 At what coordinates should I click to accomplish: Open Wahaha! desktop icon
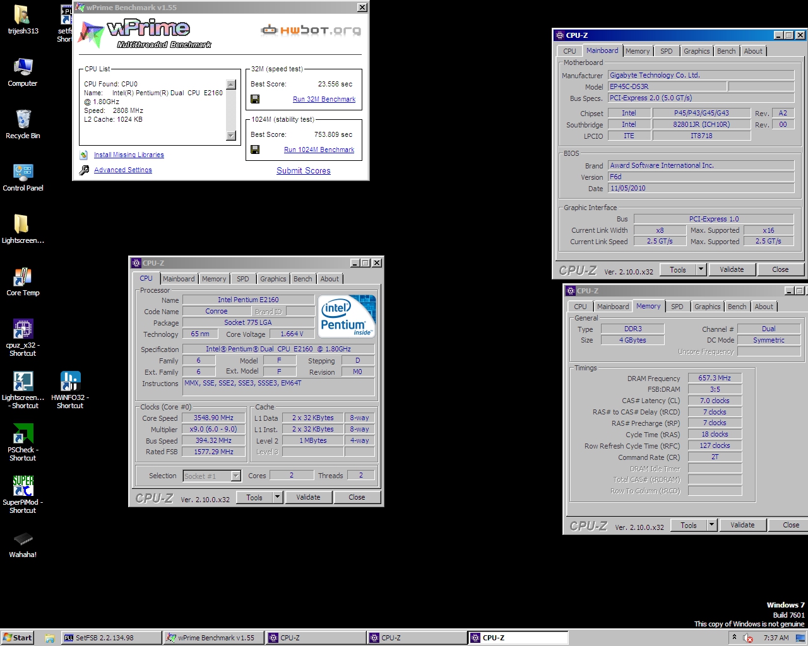coord(23,544)
